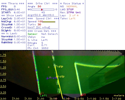Select the Lgtp marker label
Image resolution: width=125 pixels, height=100 pixels.
pyautogui.click(x=61, y=76)
